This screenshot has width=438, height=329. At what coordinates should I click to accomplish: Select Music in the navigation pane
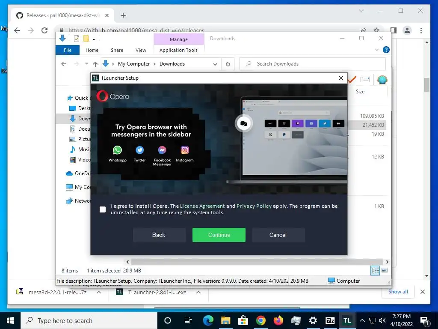(x=80, y=150)
